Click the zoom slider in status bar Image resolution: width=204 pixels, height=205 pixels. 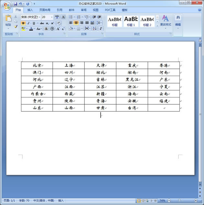click(181, 200)
